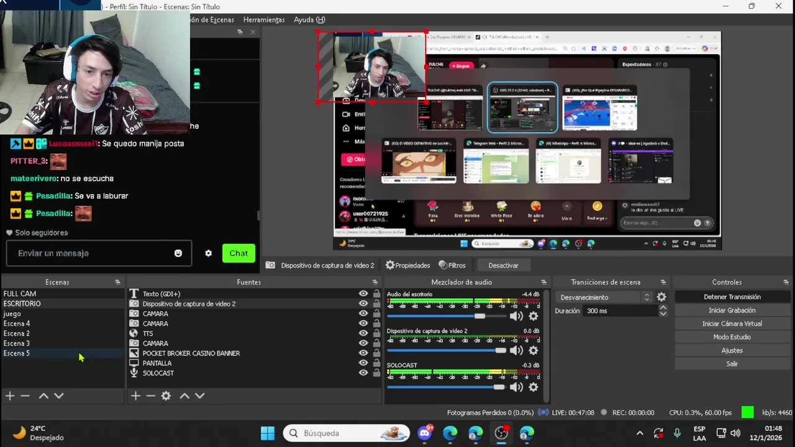Click Desactivar button for source
This screenshot has height=447, width=795.
[x=503, y=265]
